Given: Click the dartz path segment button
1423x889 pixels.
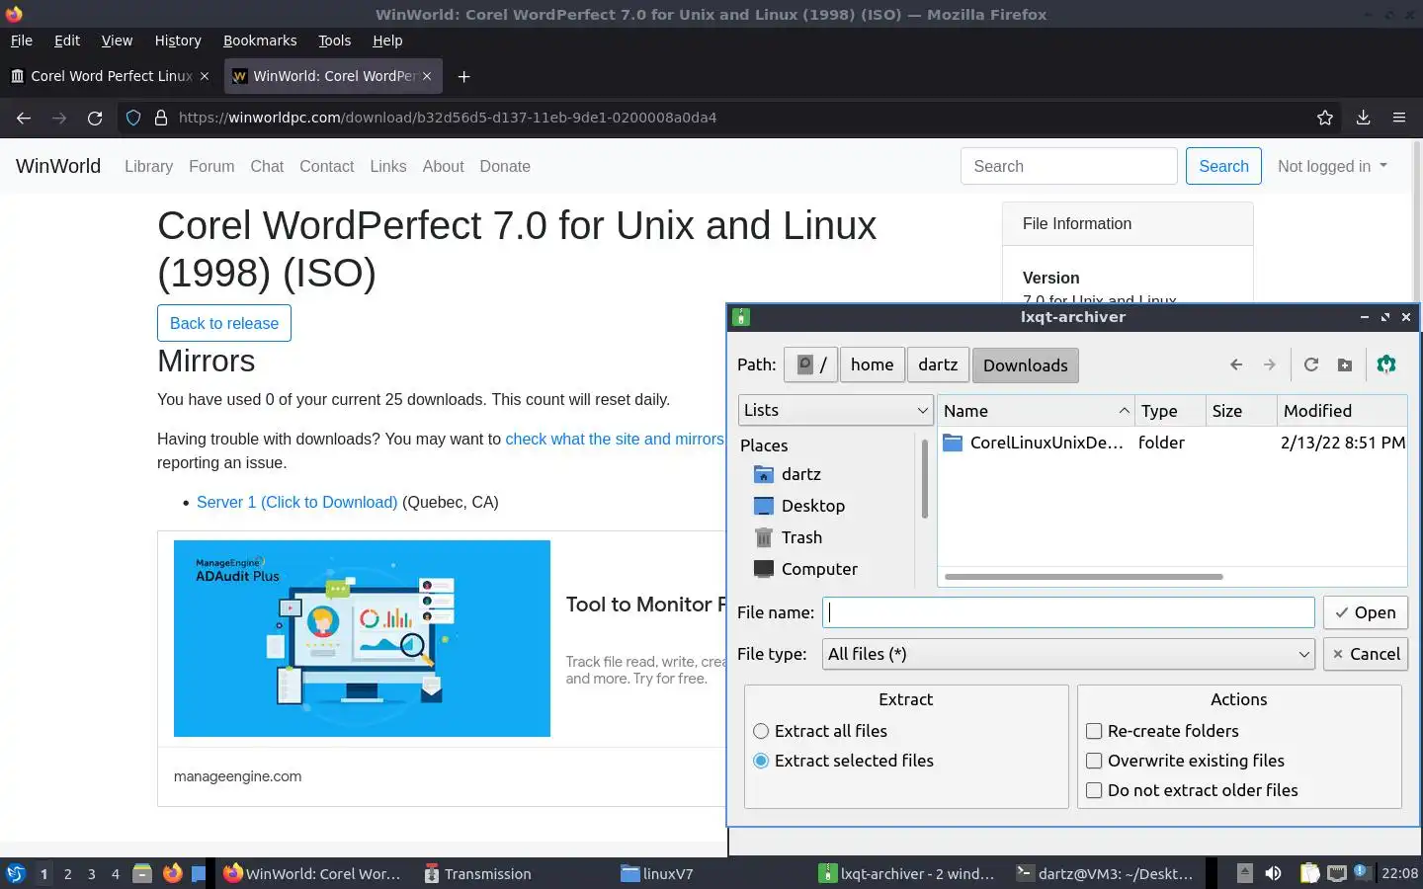Looking at the screenshot, I should (938, 364).
